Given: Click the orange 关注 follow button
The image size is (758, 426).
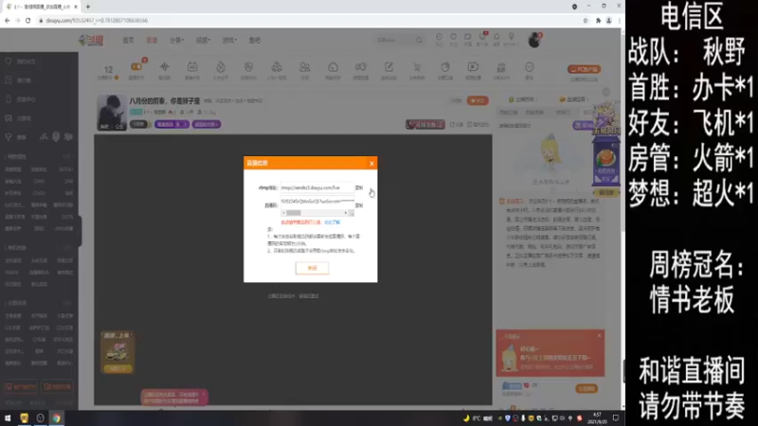Looking at the screenshot, I should [478, 100].
